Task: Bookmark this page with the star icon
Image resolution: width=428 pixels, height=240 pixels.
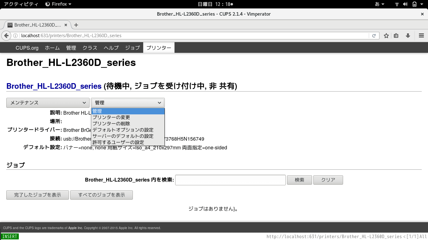Action: [386, 36]
